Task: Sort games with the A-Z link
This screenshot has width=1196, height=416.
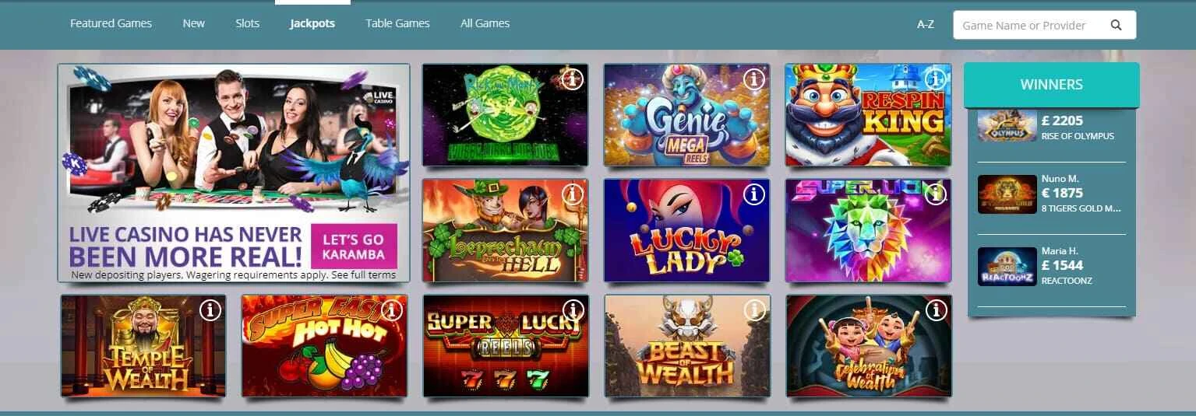Action: click(926, 24)
